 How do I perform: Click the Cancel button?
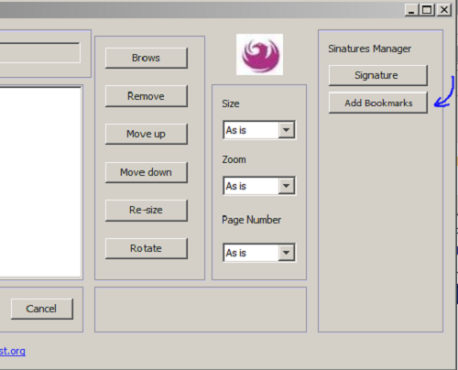[x=42, y=309]
